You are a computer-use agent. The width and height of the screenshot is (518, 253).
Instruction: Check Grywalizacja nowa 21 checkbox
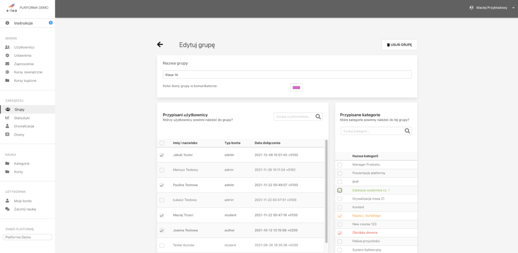[339, 199]
